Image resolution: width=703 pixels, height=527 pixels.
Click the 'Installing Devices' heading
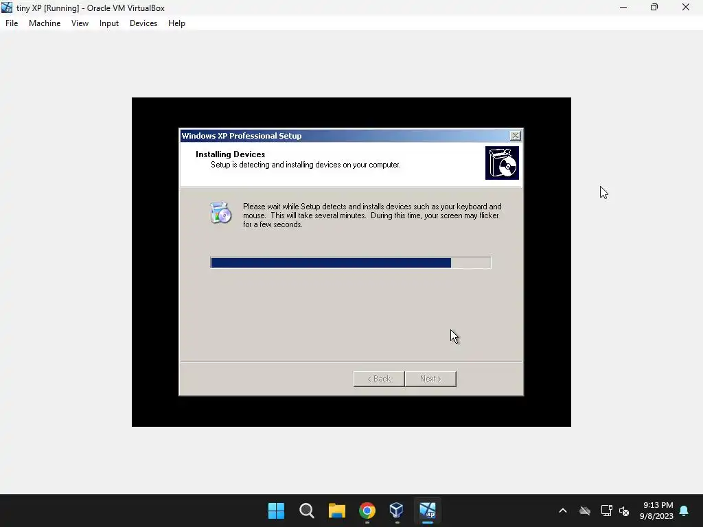[231, 154]
